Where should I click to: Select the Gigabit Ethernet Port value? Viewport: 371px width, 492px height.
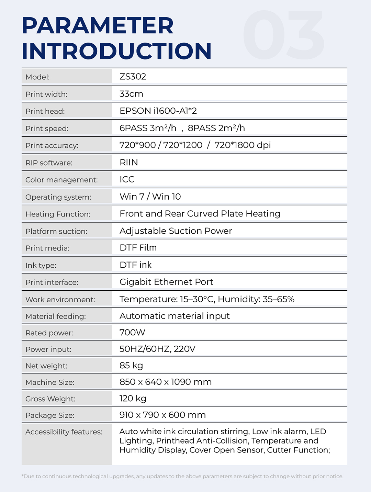point(166,282)
